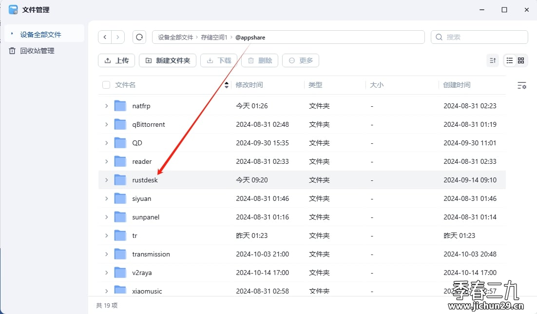
Task: Click the back navigation arrow
Action: click(105, 37)
